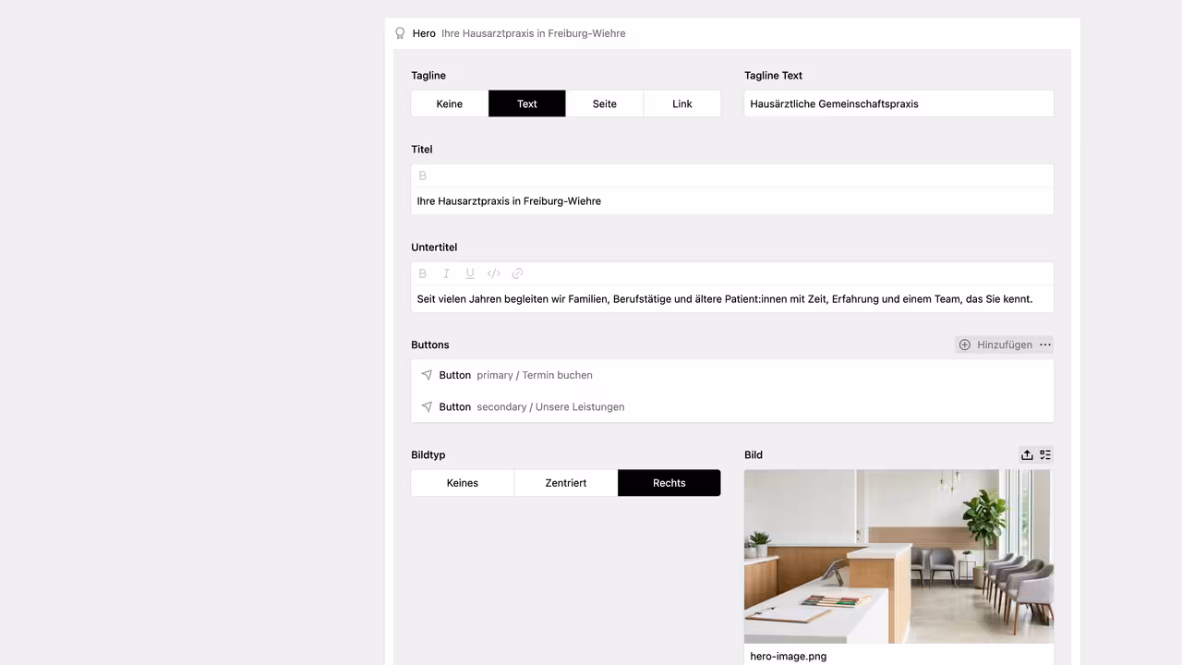Click the Buttons section label
The width and height of the screenshot is (1182, 665).
pos(430,345)
